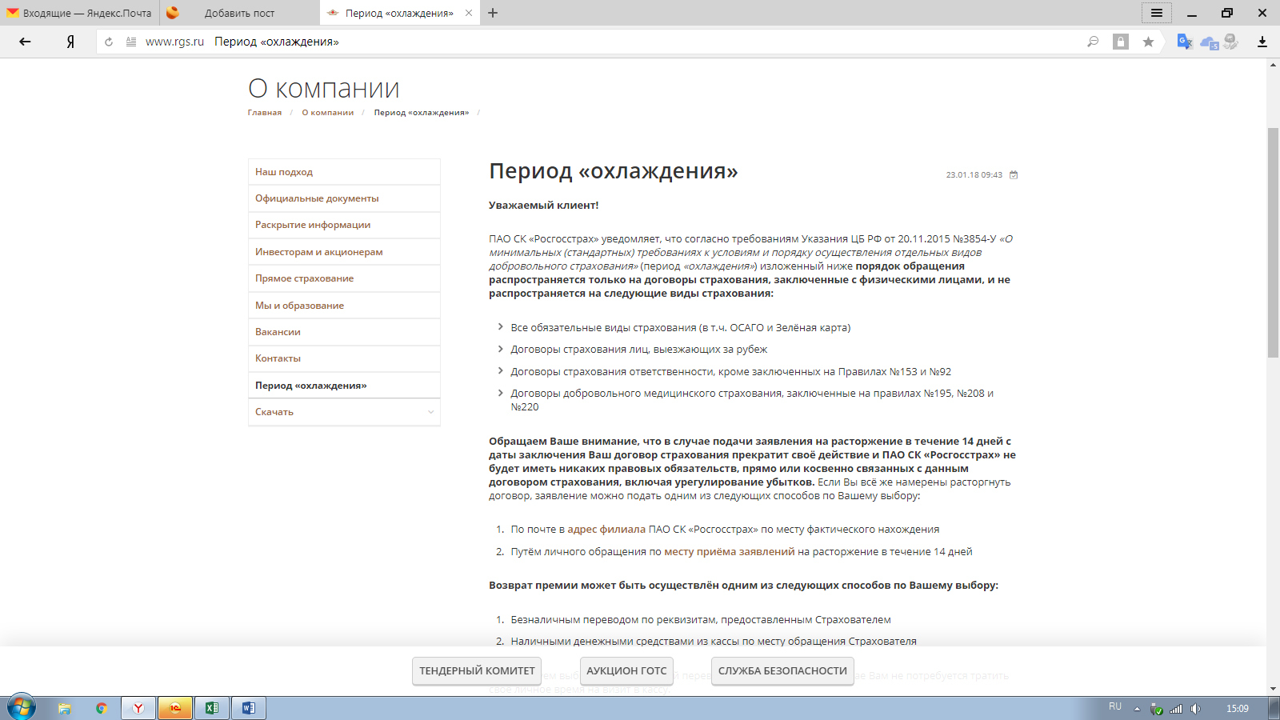This screenshot has height=720, width=1280.
Task: Switch to Word on the taskbar
Action: click(x=249, y=708)
